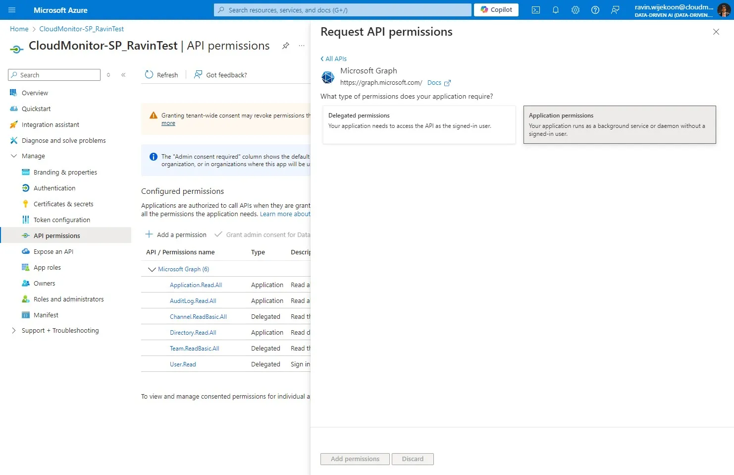Open the user account avatar
Screen dimensions: 734x475
coord(724,10)
